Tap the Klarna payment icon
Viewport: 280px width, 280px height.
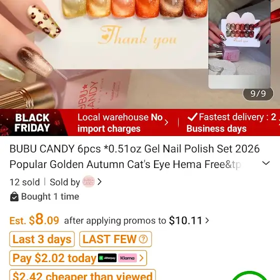click(x=127, y=258)
